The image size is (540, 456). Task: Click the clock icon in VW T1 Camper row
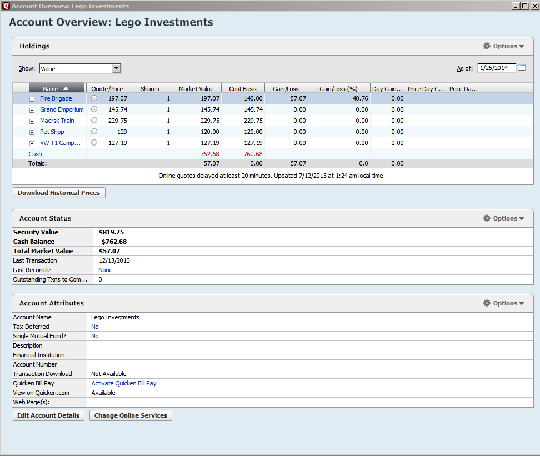point(94,142)
